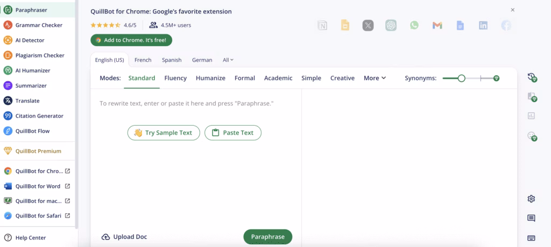This screenshot has height=247, width=551.
Task: Choose the French language tab
Action: tap(143, 60)
